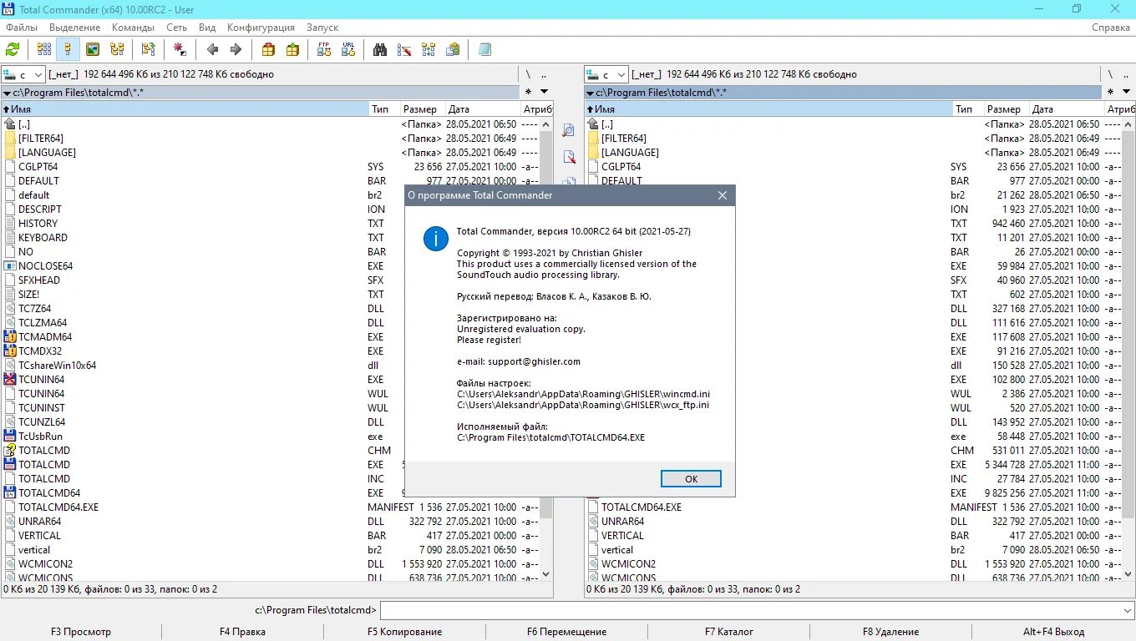1136x641 pixels.
Task: Select TCshareWin10x64 in left panel
Action: (x=58, y=366)
